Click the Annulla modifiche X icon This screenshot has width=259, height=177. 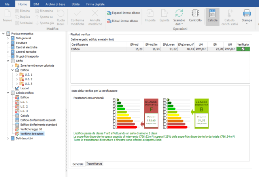pyautogui.click(x=95, y=13)
